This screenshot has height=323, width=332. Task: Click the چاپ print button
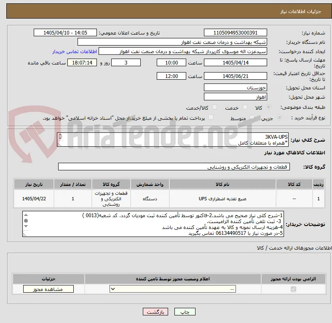pos(185,312)
